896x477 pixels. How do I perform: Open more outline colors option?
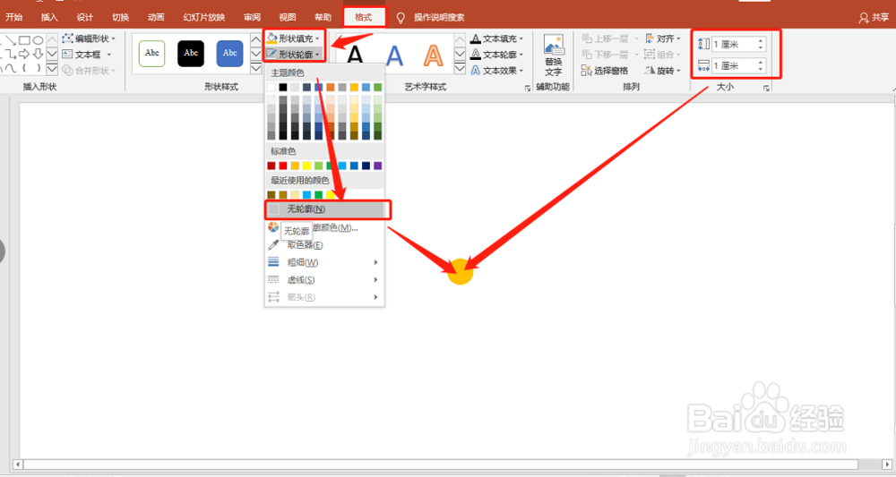pos(324,227)
